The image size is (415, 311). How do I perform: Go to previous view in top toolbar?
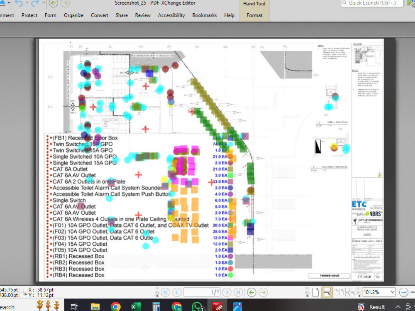(x=54, y=3)
